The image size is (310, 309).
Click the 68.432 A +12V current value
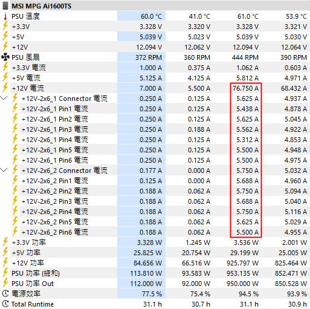point(294,88)
